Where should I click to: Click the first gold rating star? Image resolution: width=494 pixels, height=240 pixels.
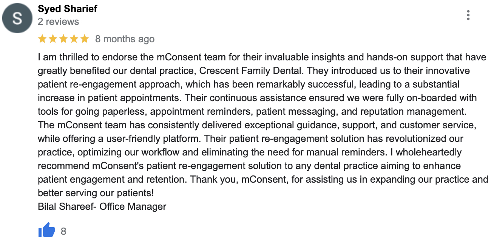(42, 39)
